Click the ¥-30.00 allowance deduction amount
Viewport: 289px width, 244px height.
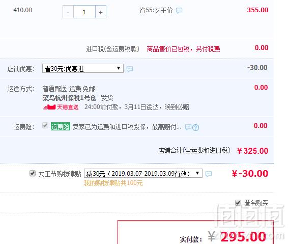pos(250,174)
